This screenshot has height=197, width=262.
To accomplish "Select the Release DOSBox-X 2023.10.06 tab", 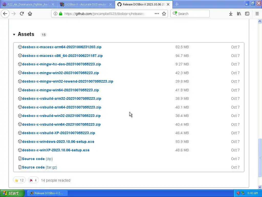I will [143, 4].
